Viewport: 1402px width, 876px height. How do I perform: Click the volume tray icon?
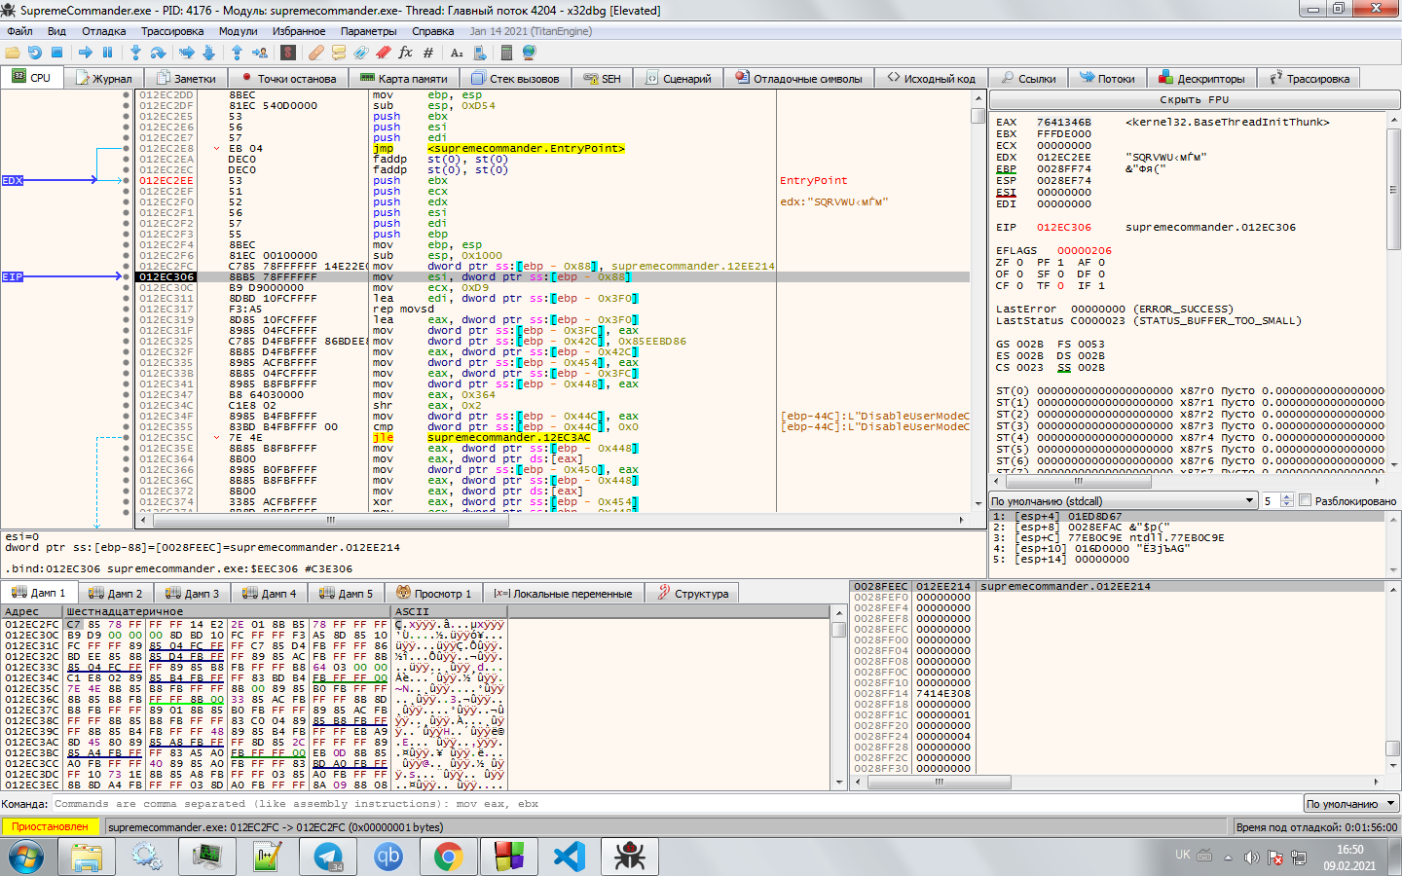(1251, 857)
